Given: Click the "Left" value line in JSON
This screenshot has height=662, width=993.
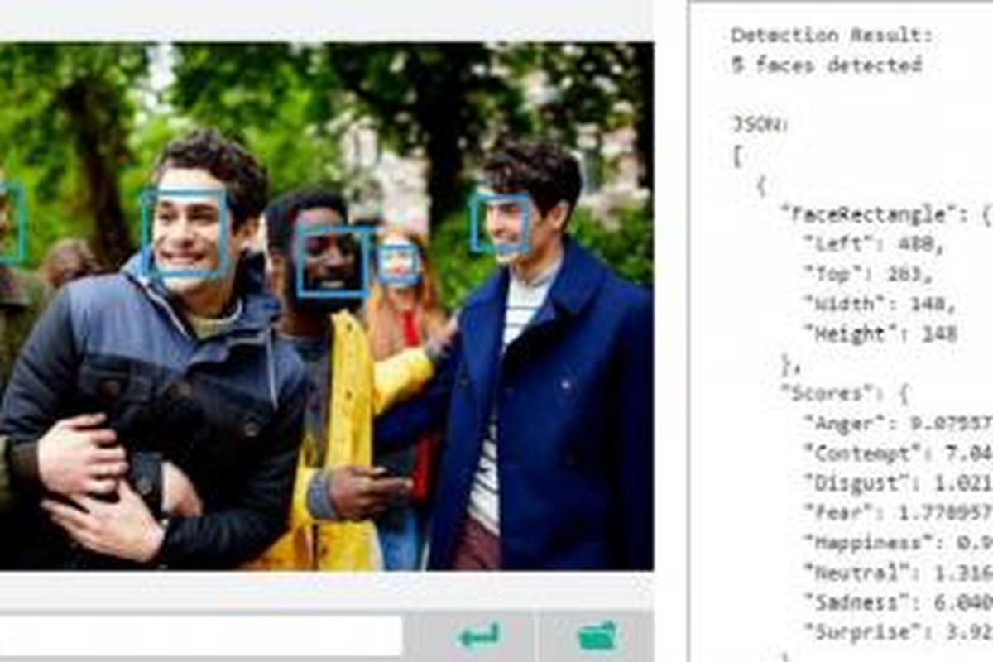Looking at the screenshot, I should click(x=872, y=244).
